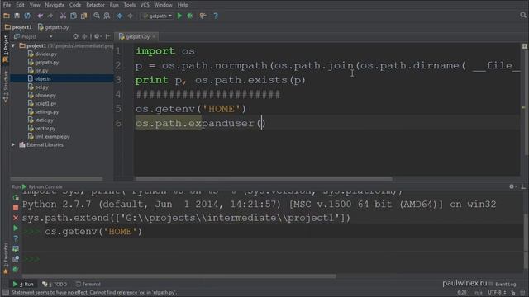The height and width of the screenshot is (297, 529).
Task: Open the Run panel settings gear
Action: tap(512, 186)
